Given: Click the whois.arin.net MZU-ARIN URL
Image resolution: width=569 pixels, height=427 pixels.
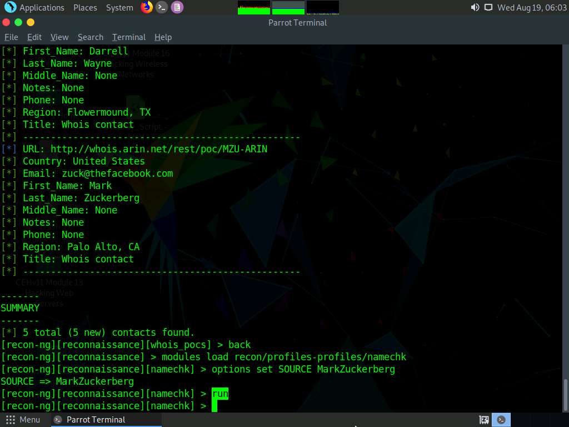Looking at the screenshot, I should coord(159,149).
